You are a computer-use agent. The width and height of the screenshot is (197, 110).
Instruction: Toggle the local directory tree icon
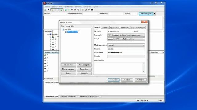(x=55, y=10)
